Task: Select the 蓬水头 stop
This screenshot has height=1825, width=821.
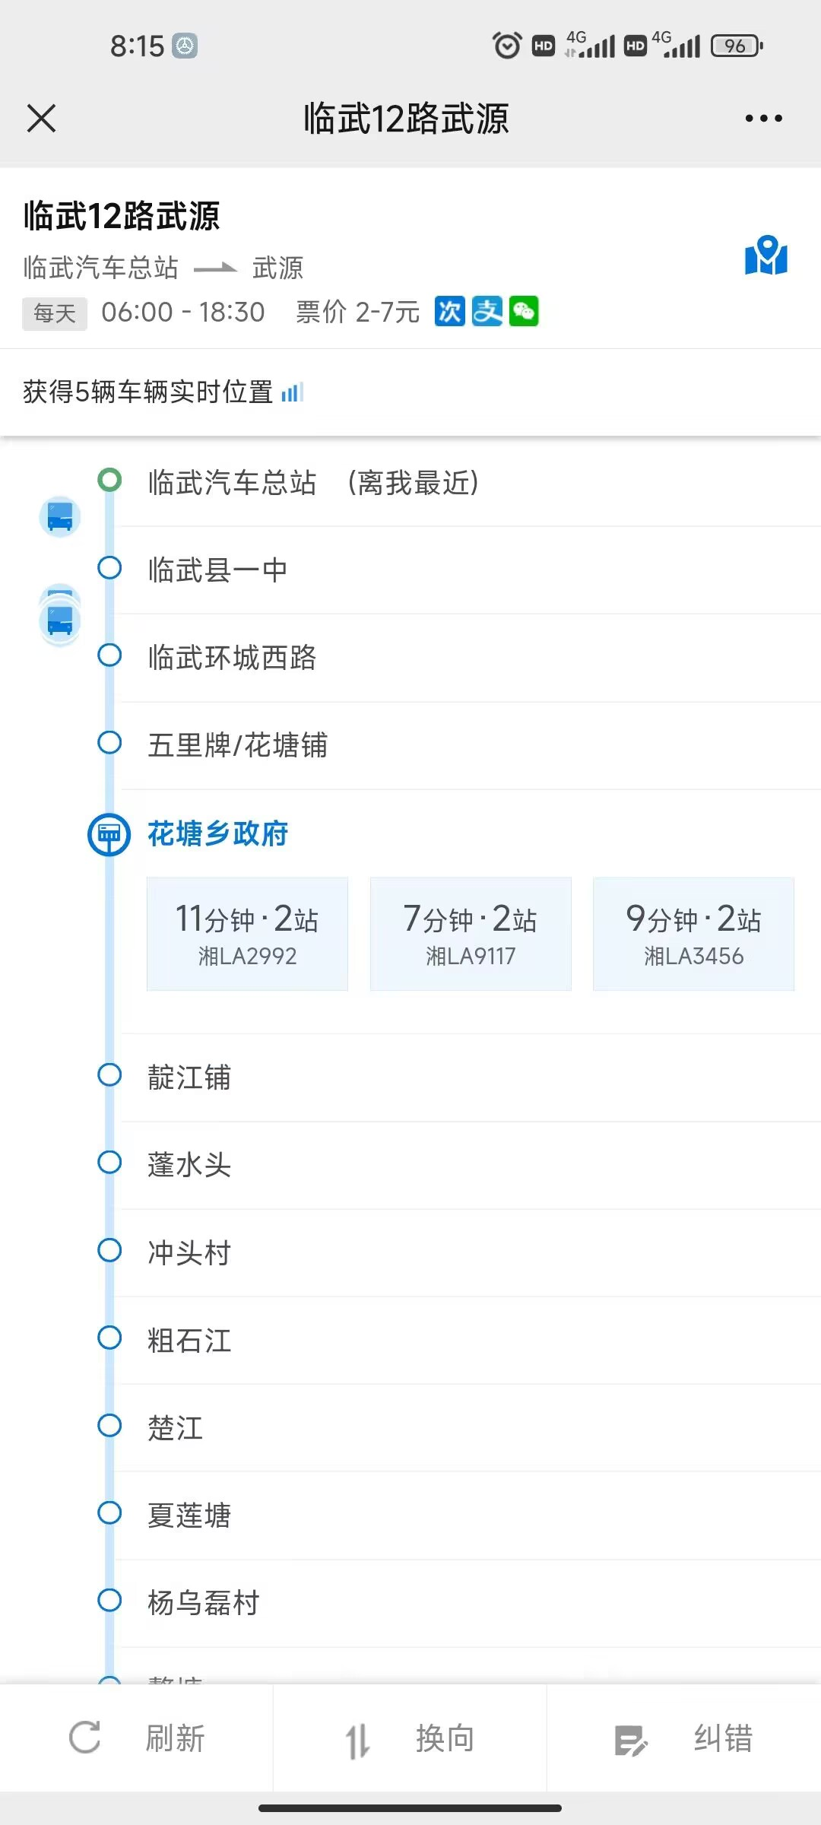Action: click(x=189, y=1164)
